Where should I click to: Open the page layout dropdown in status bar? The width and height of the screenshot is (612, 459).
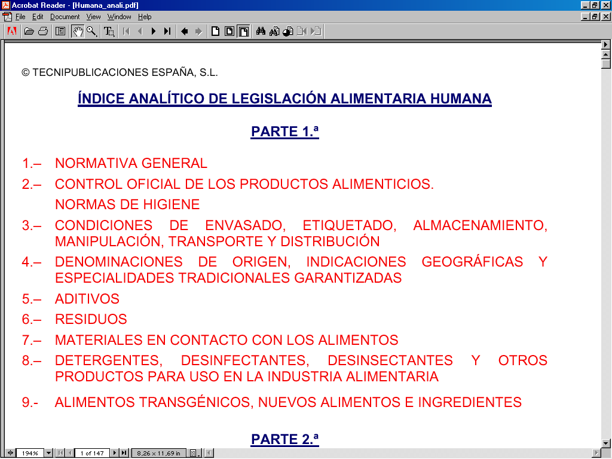click(x=195, y=453)
